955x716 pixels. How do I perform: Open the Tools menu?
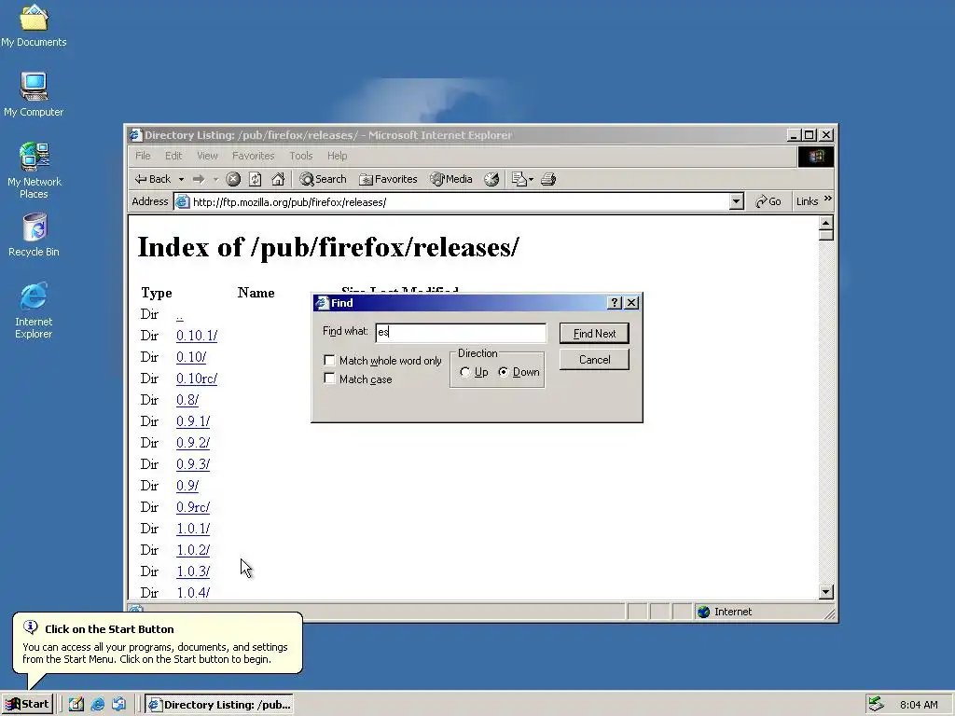click(x=301, y=156)
